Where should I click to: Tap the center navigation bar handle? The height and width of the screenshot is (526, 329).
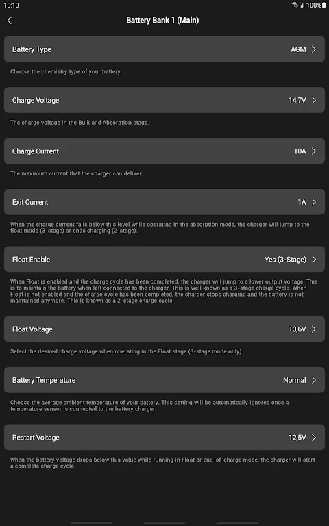point(164,523)
